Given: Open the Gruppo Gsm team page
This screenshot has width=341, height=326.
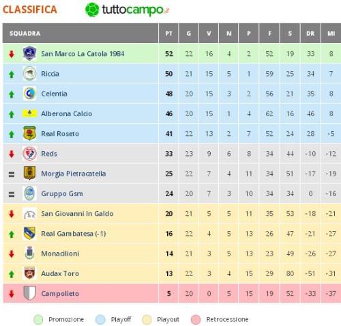Looking at the screenshot, I should pyautogui.click(x=62, y=194).
